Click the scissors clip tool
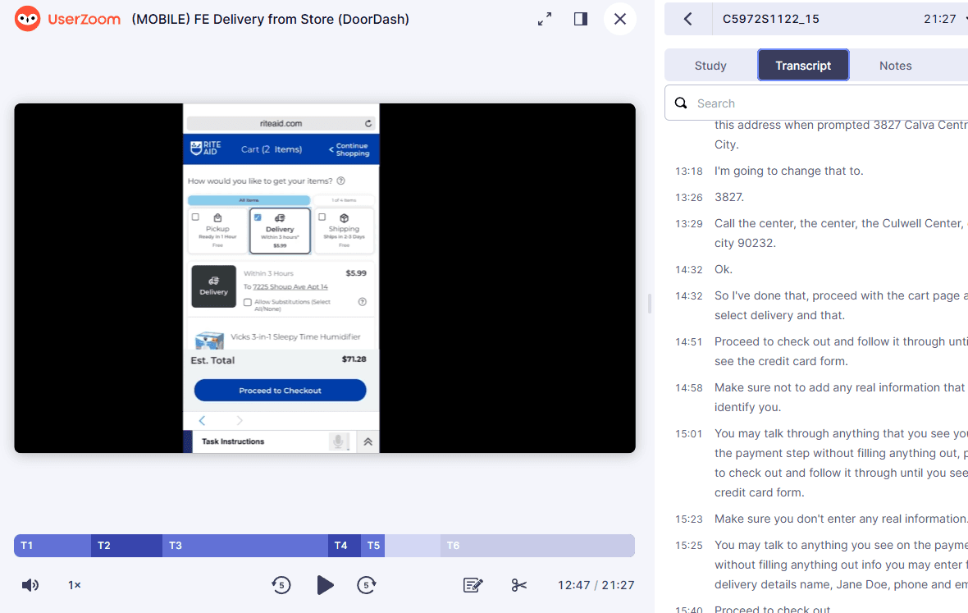 tap(518, 585)
